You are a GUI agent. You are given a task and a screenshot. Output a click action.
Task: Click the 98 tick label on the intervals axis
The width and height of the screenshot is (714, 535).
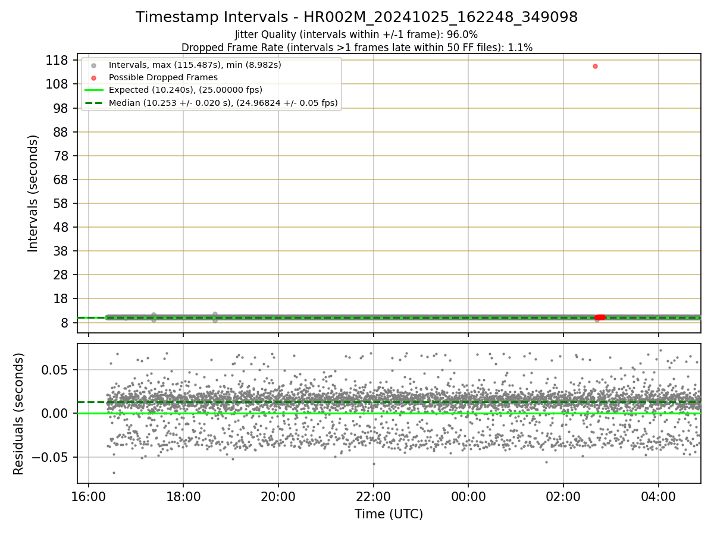tap(61, 108)
